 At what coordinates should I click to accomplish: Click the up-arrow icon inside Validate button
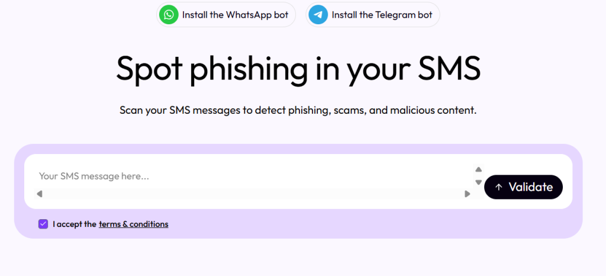pyautogui.click(x=499, y=187)
